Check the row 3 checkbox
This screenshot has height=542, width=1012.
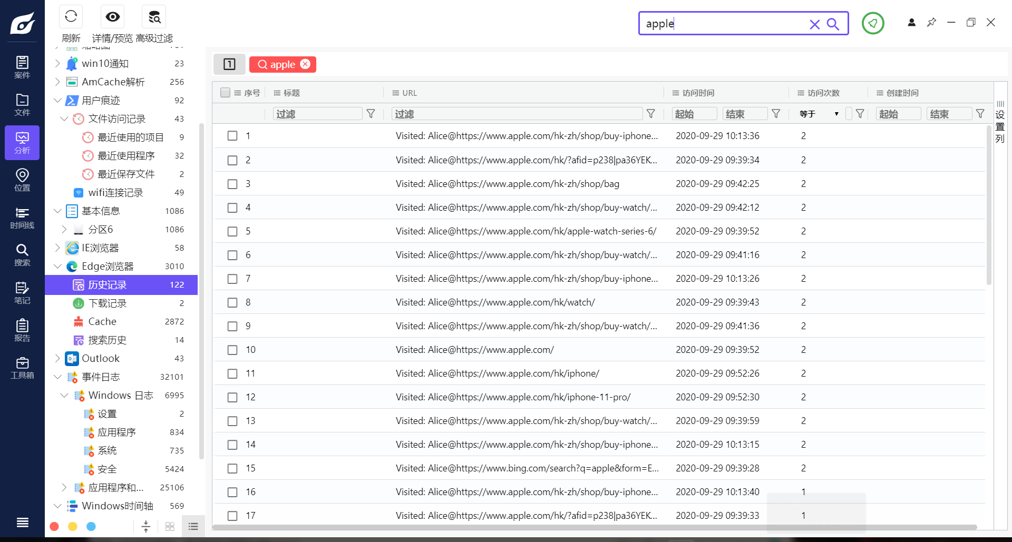click(232, 184)
